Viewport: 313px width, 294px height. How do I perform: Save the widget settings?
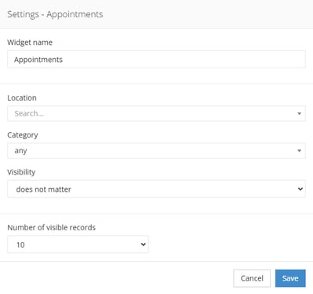coord(290,278)
